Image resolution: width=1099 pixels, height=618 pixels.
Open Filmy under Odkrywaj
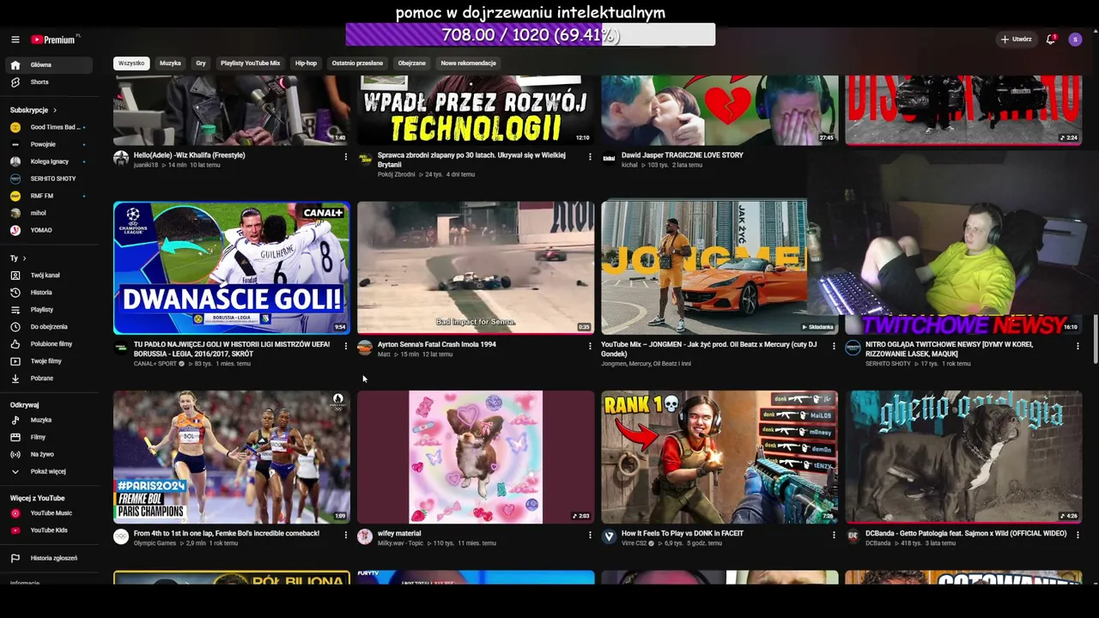[51, 438]
